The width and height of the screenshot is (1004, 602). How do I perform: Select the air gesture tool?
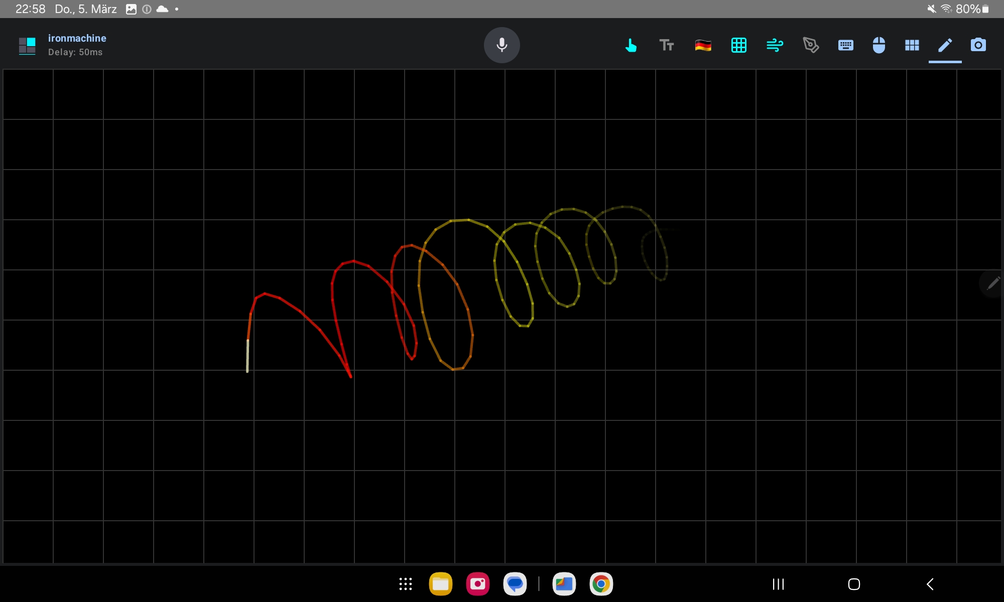click(775, 45)
